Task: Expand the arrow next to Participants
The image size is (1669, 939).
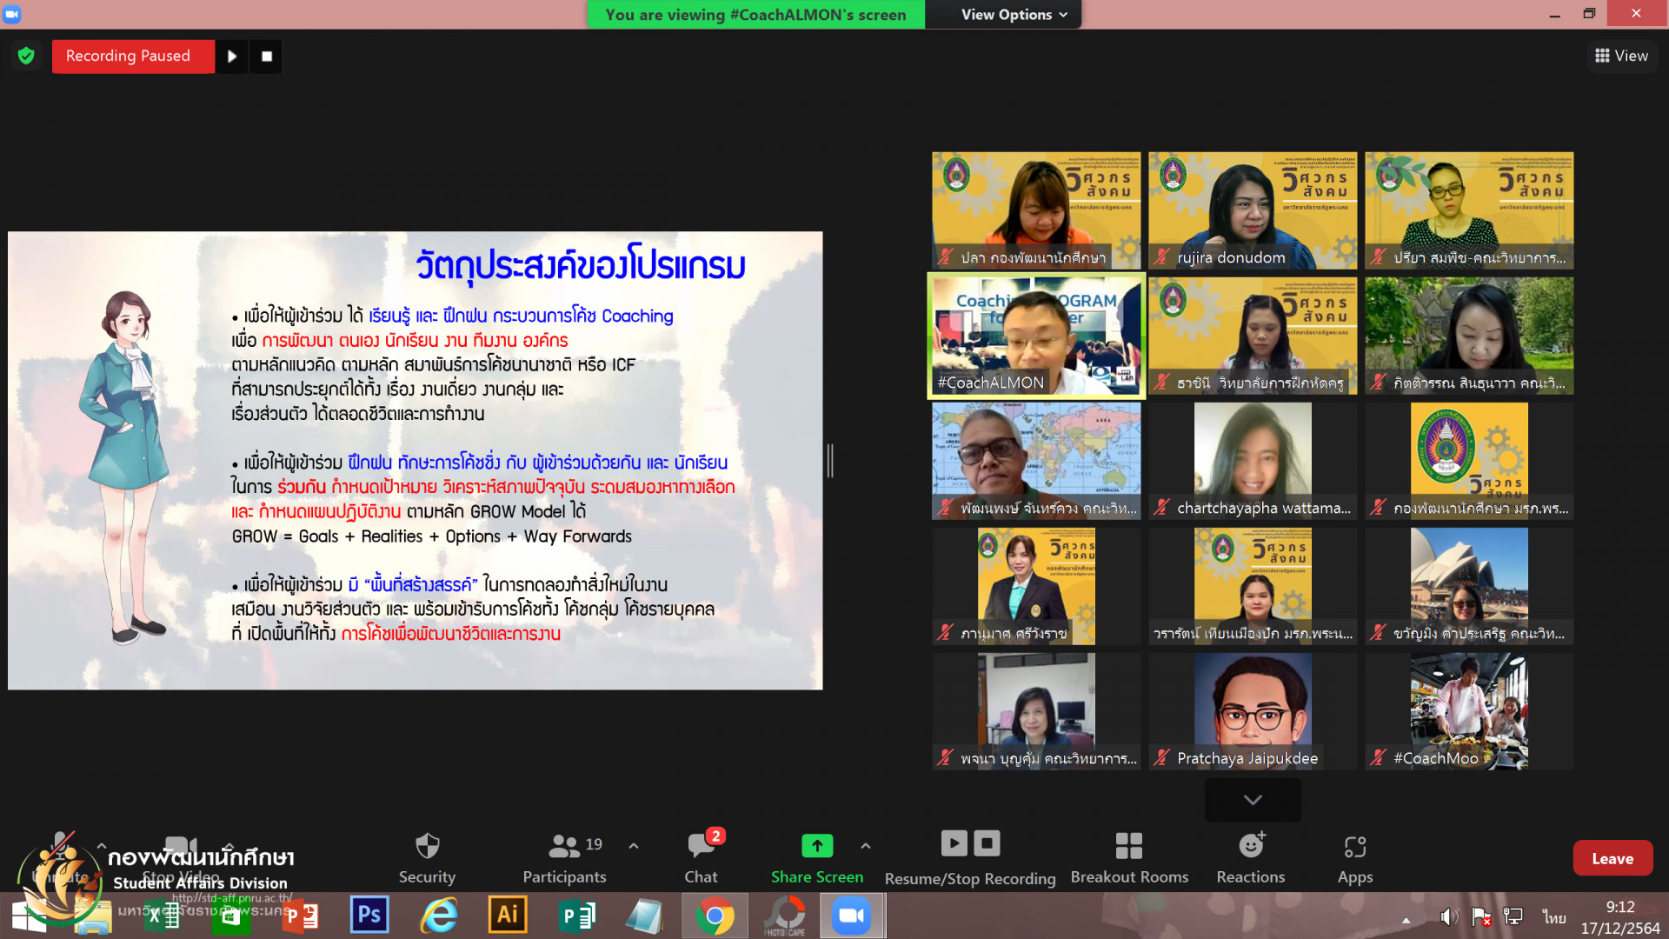Action: pos(634,846)
